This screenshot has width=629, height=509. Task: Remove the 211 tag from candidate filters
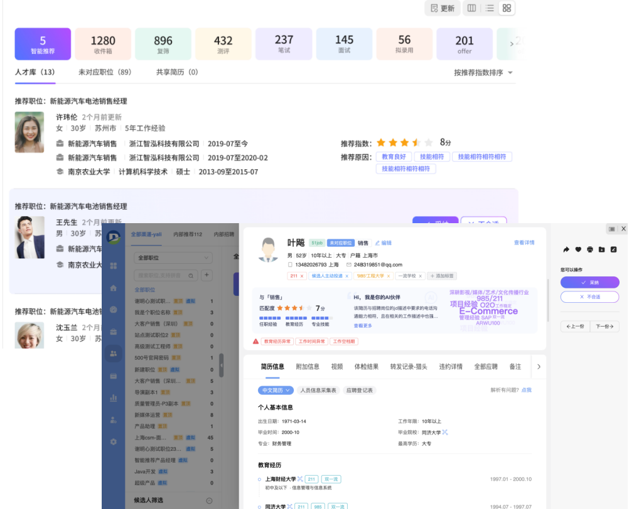301,276
